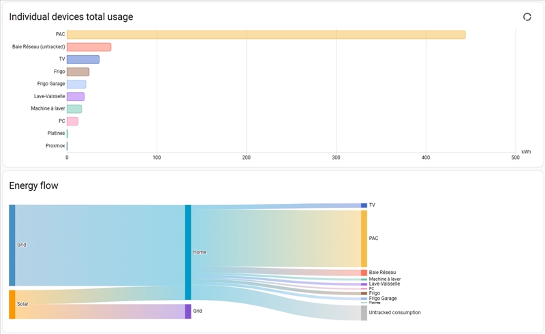Select the Home node in the Sankey chart
Image resolution: width=545 pixels, height=334 pixels.
(188, 252)
